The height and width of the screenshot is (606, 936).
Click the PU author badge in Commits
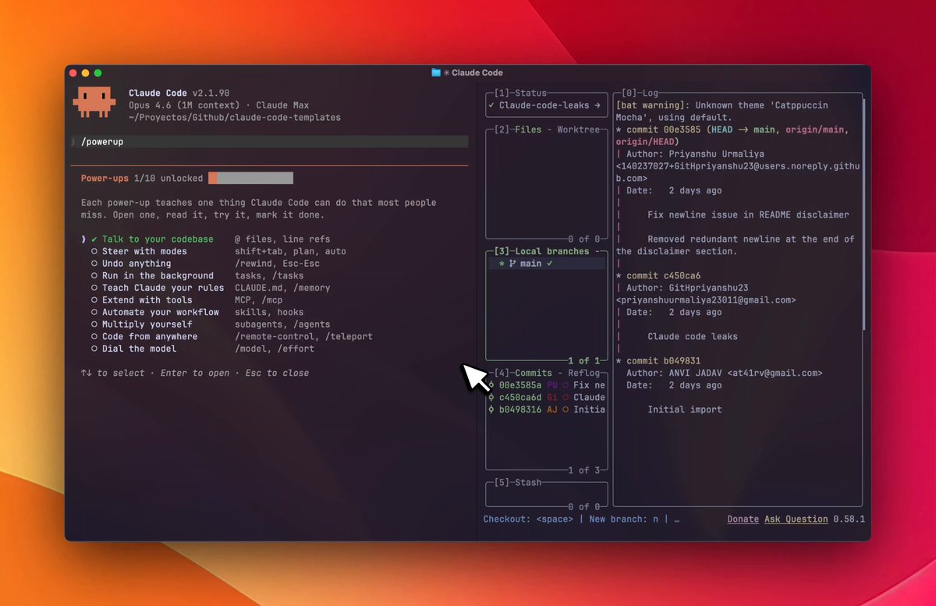coord(552,385)
